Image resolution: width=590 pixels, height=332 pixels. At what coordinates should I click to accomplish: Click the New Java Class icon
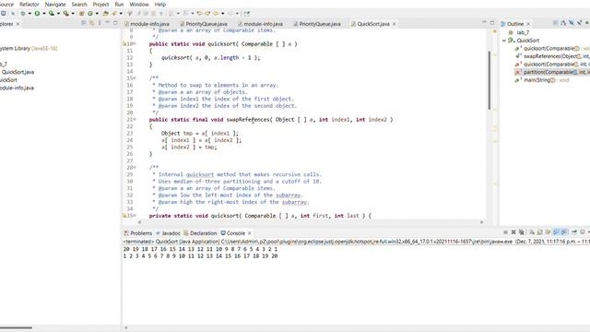click(x=90, y=13)
